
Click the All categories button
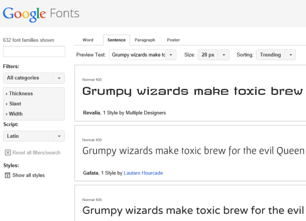pyautogui.click(x=28, y=78)
